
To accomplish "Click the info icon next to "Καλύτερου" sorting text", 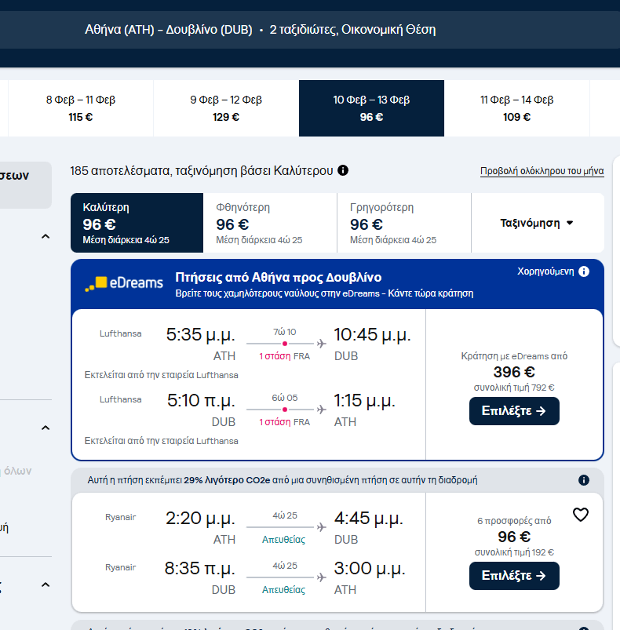I will 343,170.
